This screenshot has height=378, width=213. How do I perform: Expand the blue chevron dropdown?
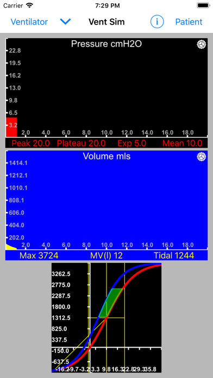tap(65, 22)
